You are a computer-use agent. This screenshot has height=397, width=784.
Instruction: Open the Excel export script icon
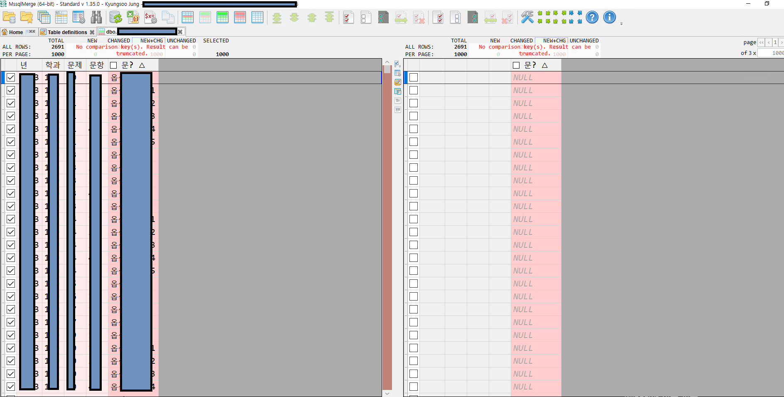[x=133, y=17]
